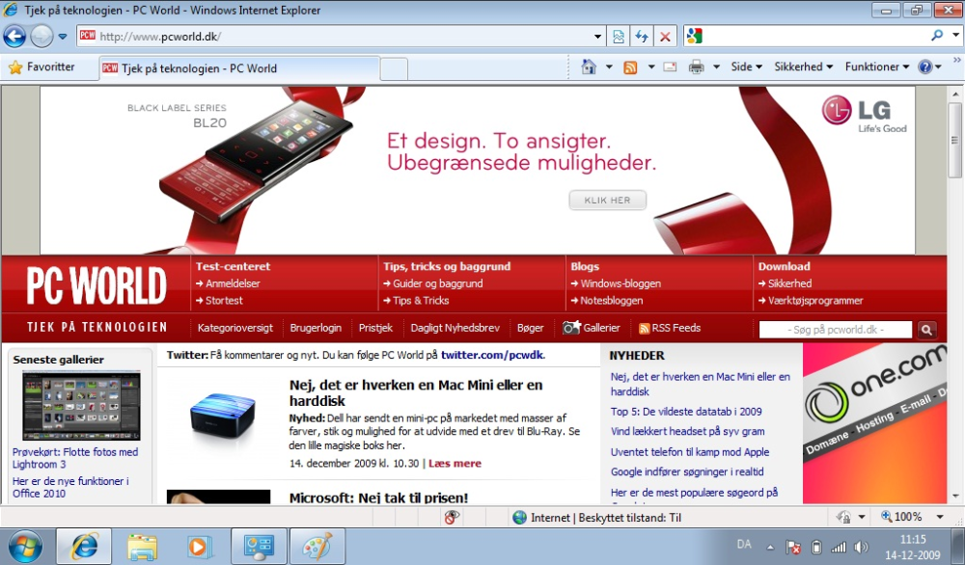Click the page vertical scrollbar thumb
965x565 pixels.
[955, 140]
